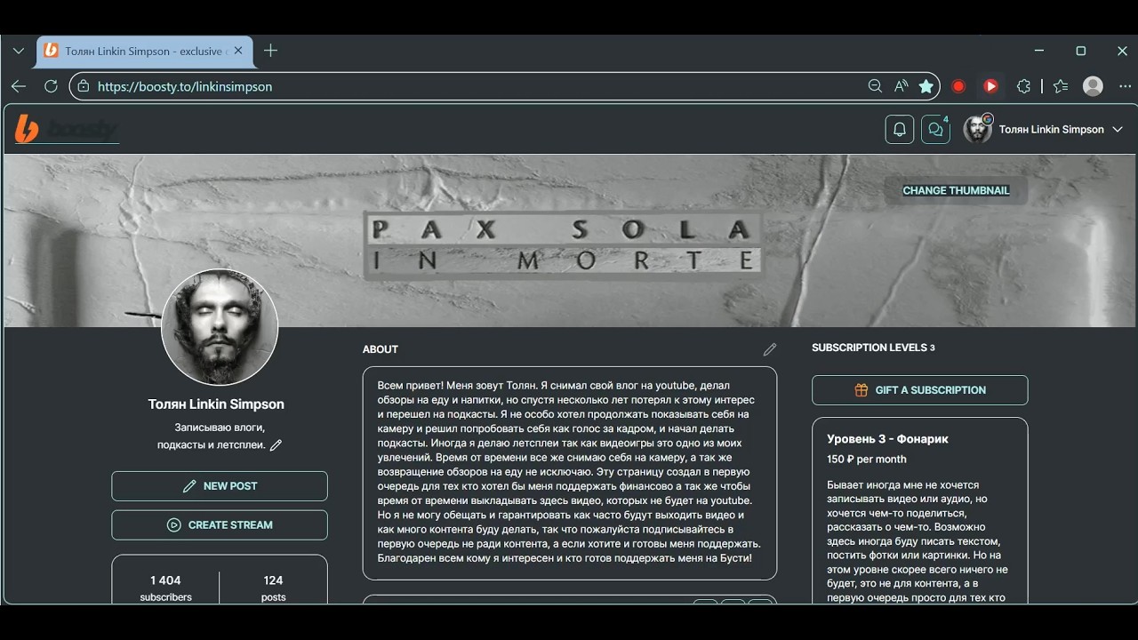Click the user avatar in header

(978, 130)
